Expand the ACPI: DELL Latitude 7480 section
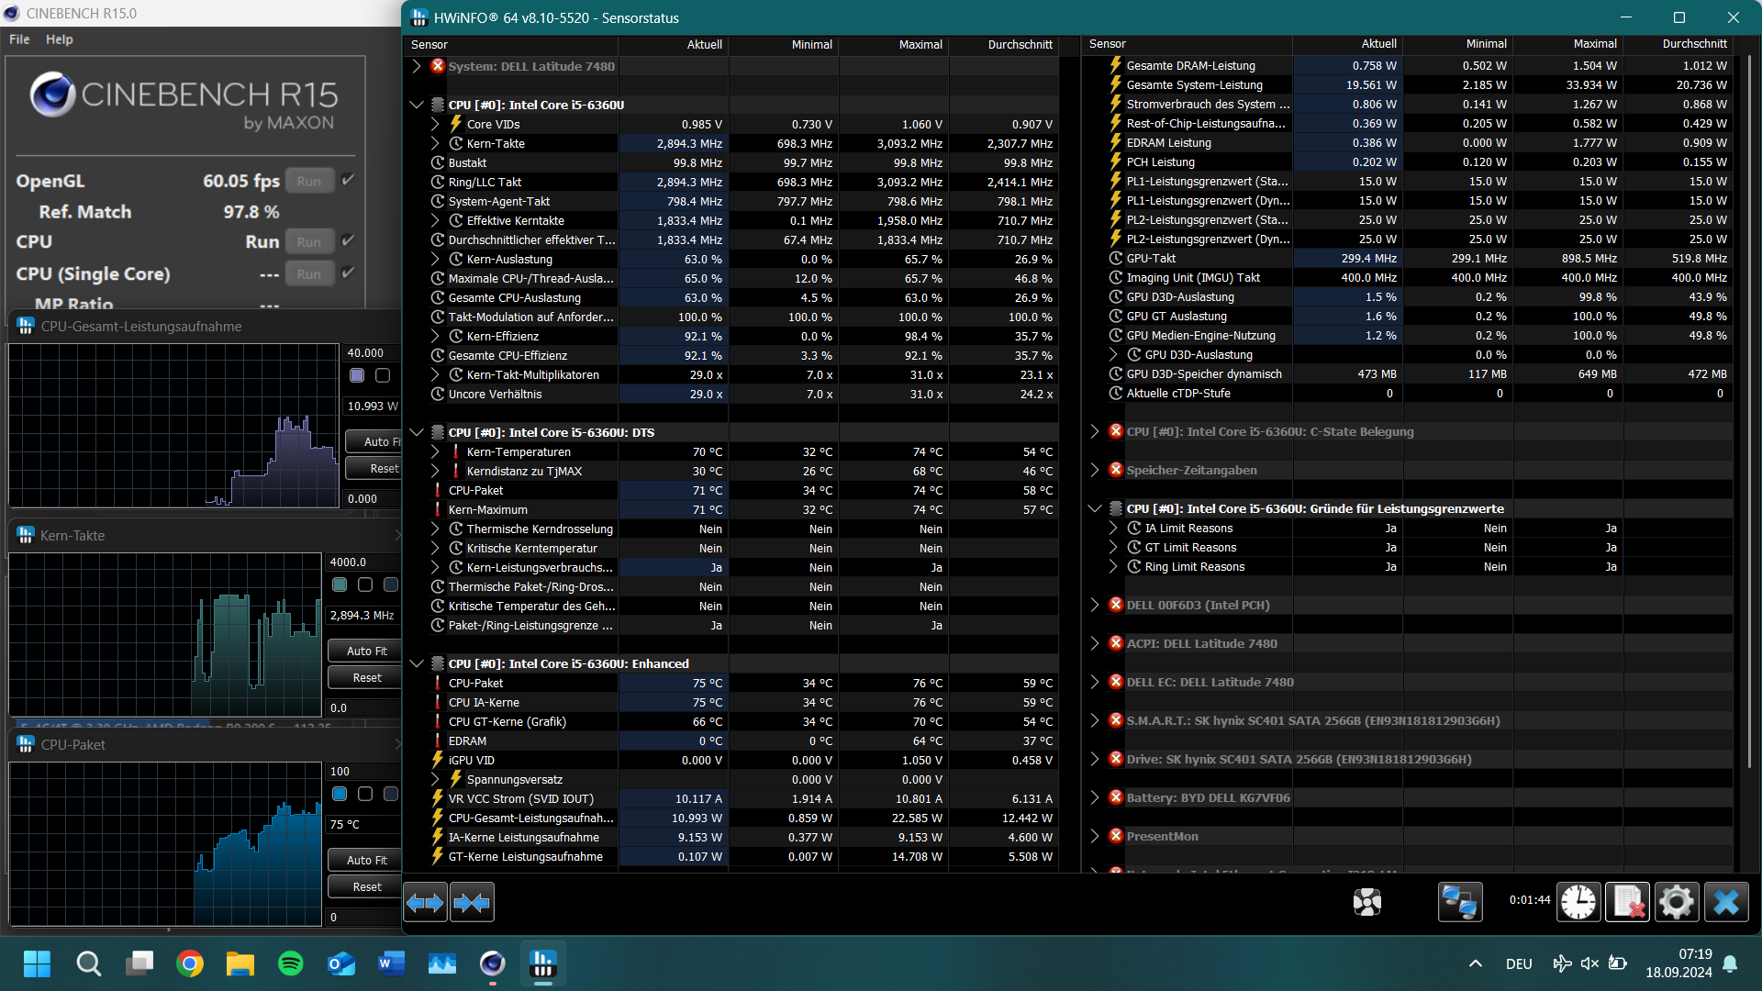The width and height of the screenshot is (1762, 991). (x=1094, y=643)
